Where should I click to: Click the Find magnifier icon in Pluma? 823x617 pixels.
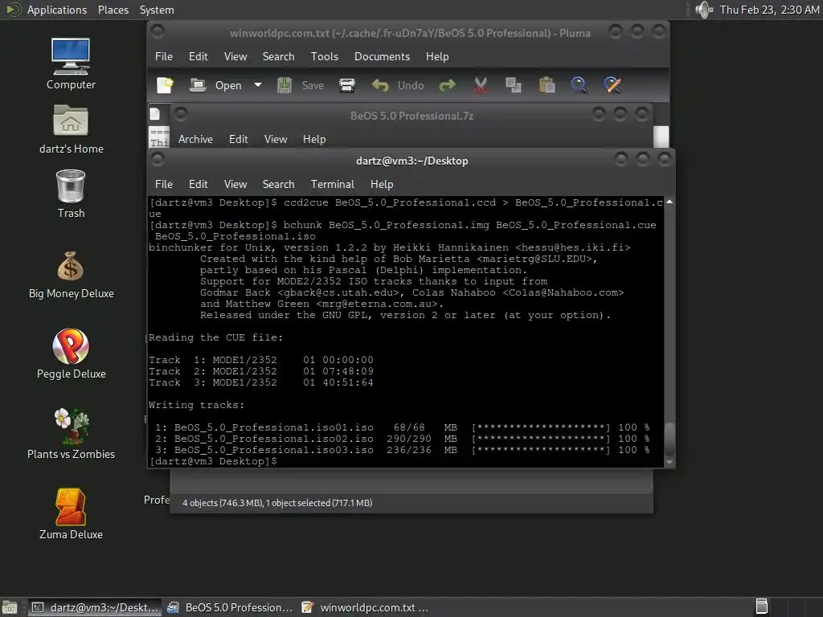pyautogui.click(x=579, y=85)
